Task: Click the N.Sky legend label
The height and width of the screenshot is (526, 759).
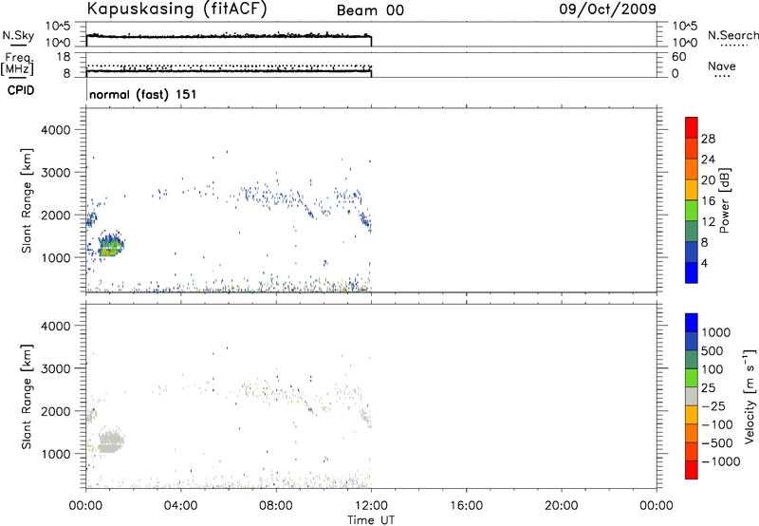Action: point(18,35)
